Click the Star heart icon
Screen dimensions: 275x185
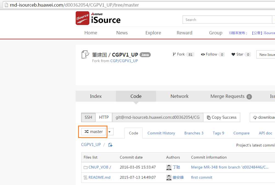(x=233, y=54)
